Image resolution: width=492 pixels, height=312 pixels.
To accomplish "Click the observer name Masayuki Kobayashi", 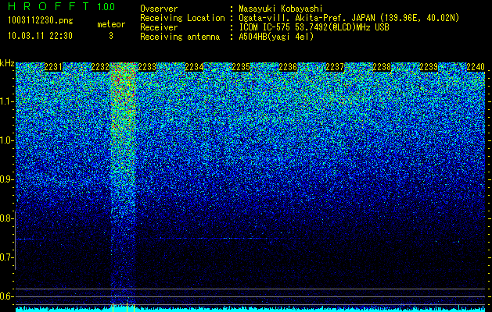I will point(281,9).
